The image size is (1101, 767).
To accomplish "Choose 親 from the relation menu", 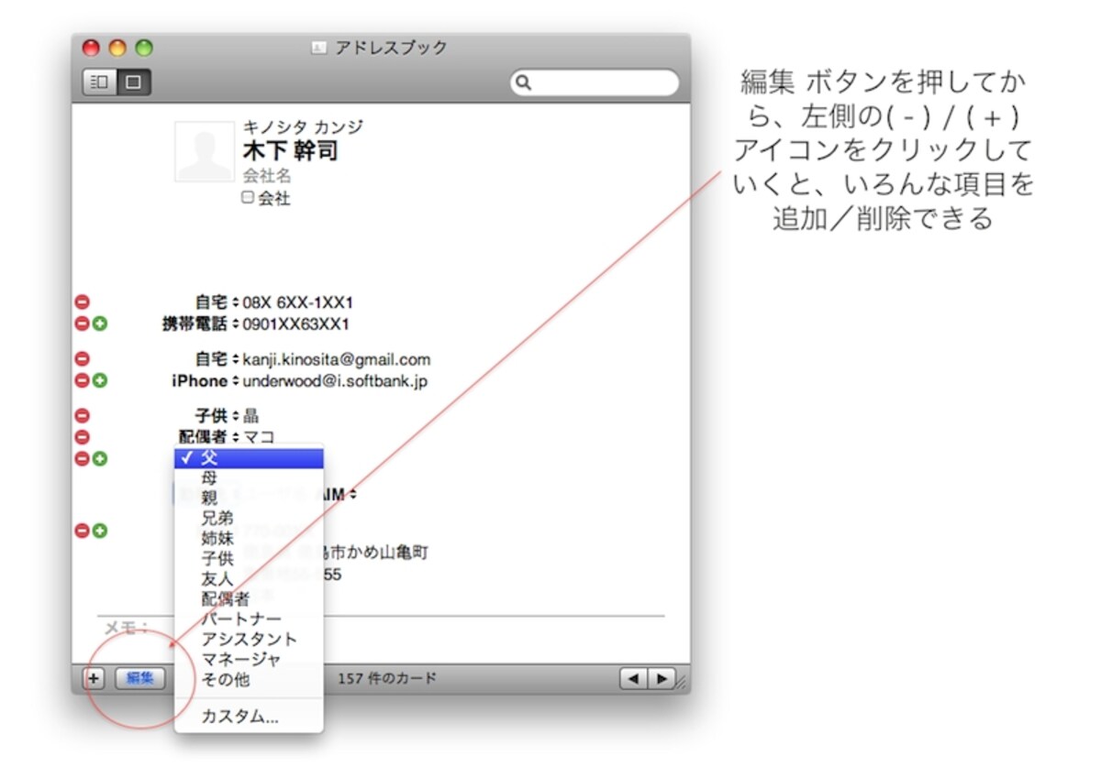I will pos(249,499).
